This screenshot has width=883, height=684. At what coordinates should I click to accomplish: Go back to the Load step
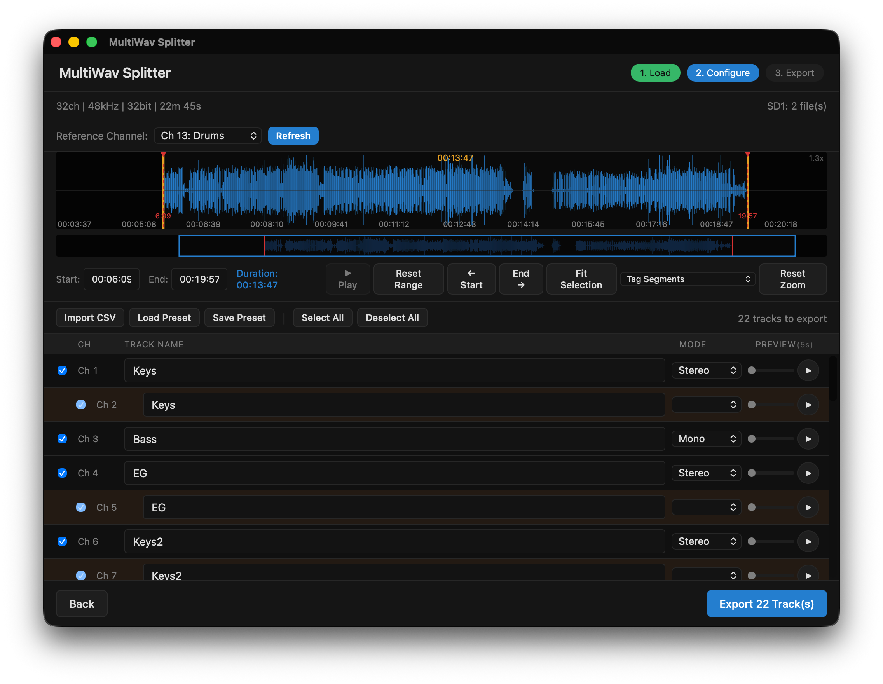(655, 73)
